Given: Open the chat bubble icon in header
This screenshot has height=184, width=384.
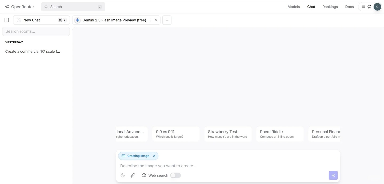Looking at the screenshot, I should click(369, 7).
